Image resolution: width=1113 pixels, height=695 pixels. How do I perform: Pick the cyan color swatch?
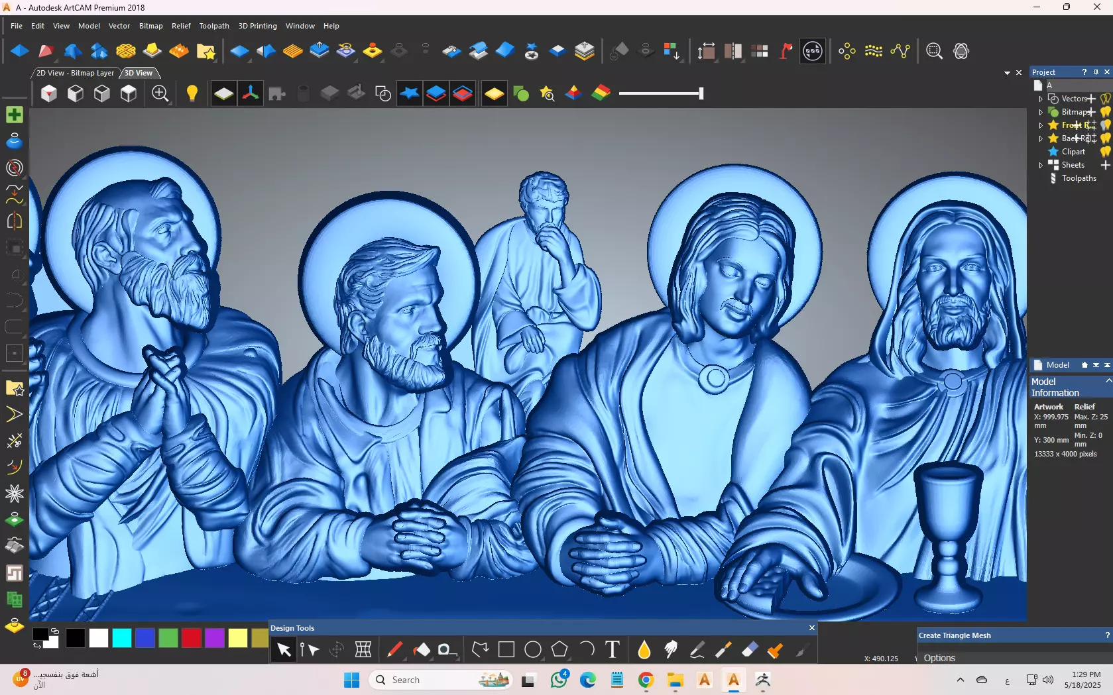(121, 638)
